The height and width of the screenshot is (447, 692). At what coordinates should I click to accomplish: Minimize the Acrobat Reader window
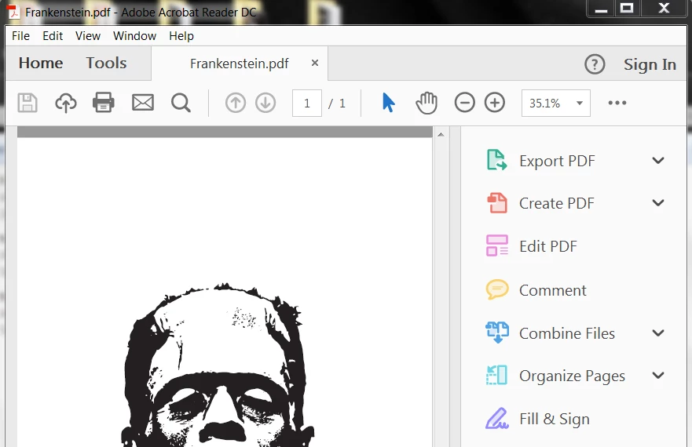pos(601,9)
